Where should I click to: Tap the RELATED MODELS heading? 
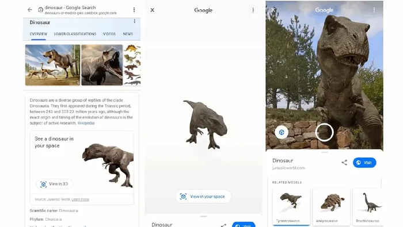287,182
